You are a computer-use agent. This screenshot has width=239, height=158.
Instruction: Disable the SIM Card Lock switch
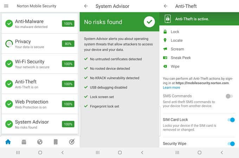tap(231, 120)
